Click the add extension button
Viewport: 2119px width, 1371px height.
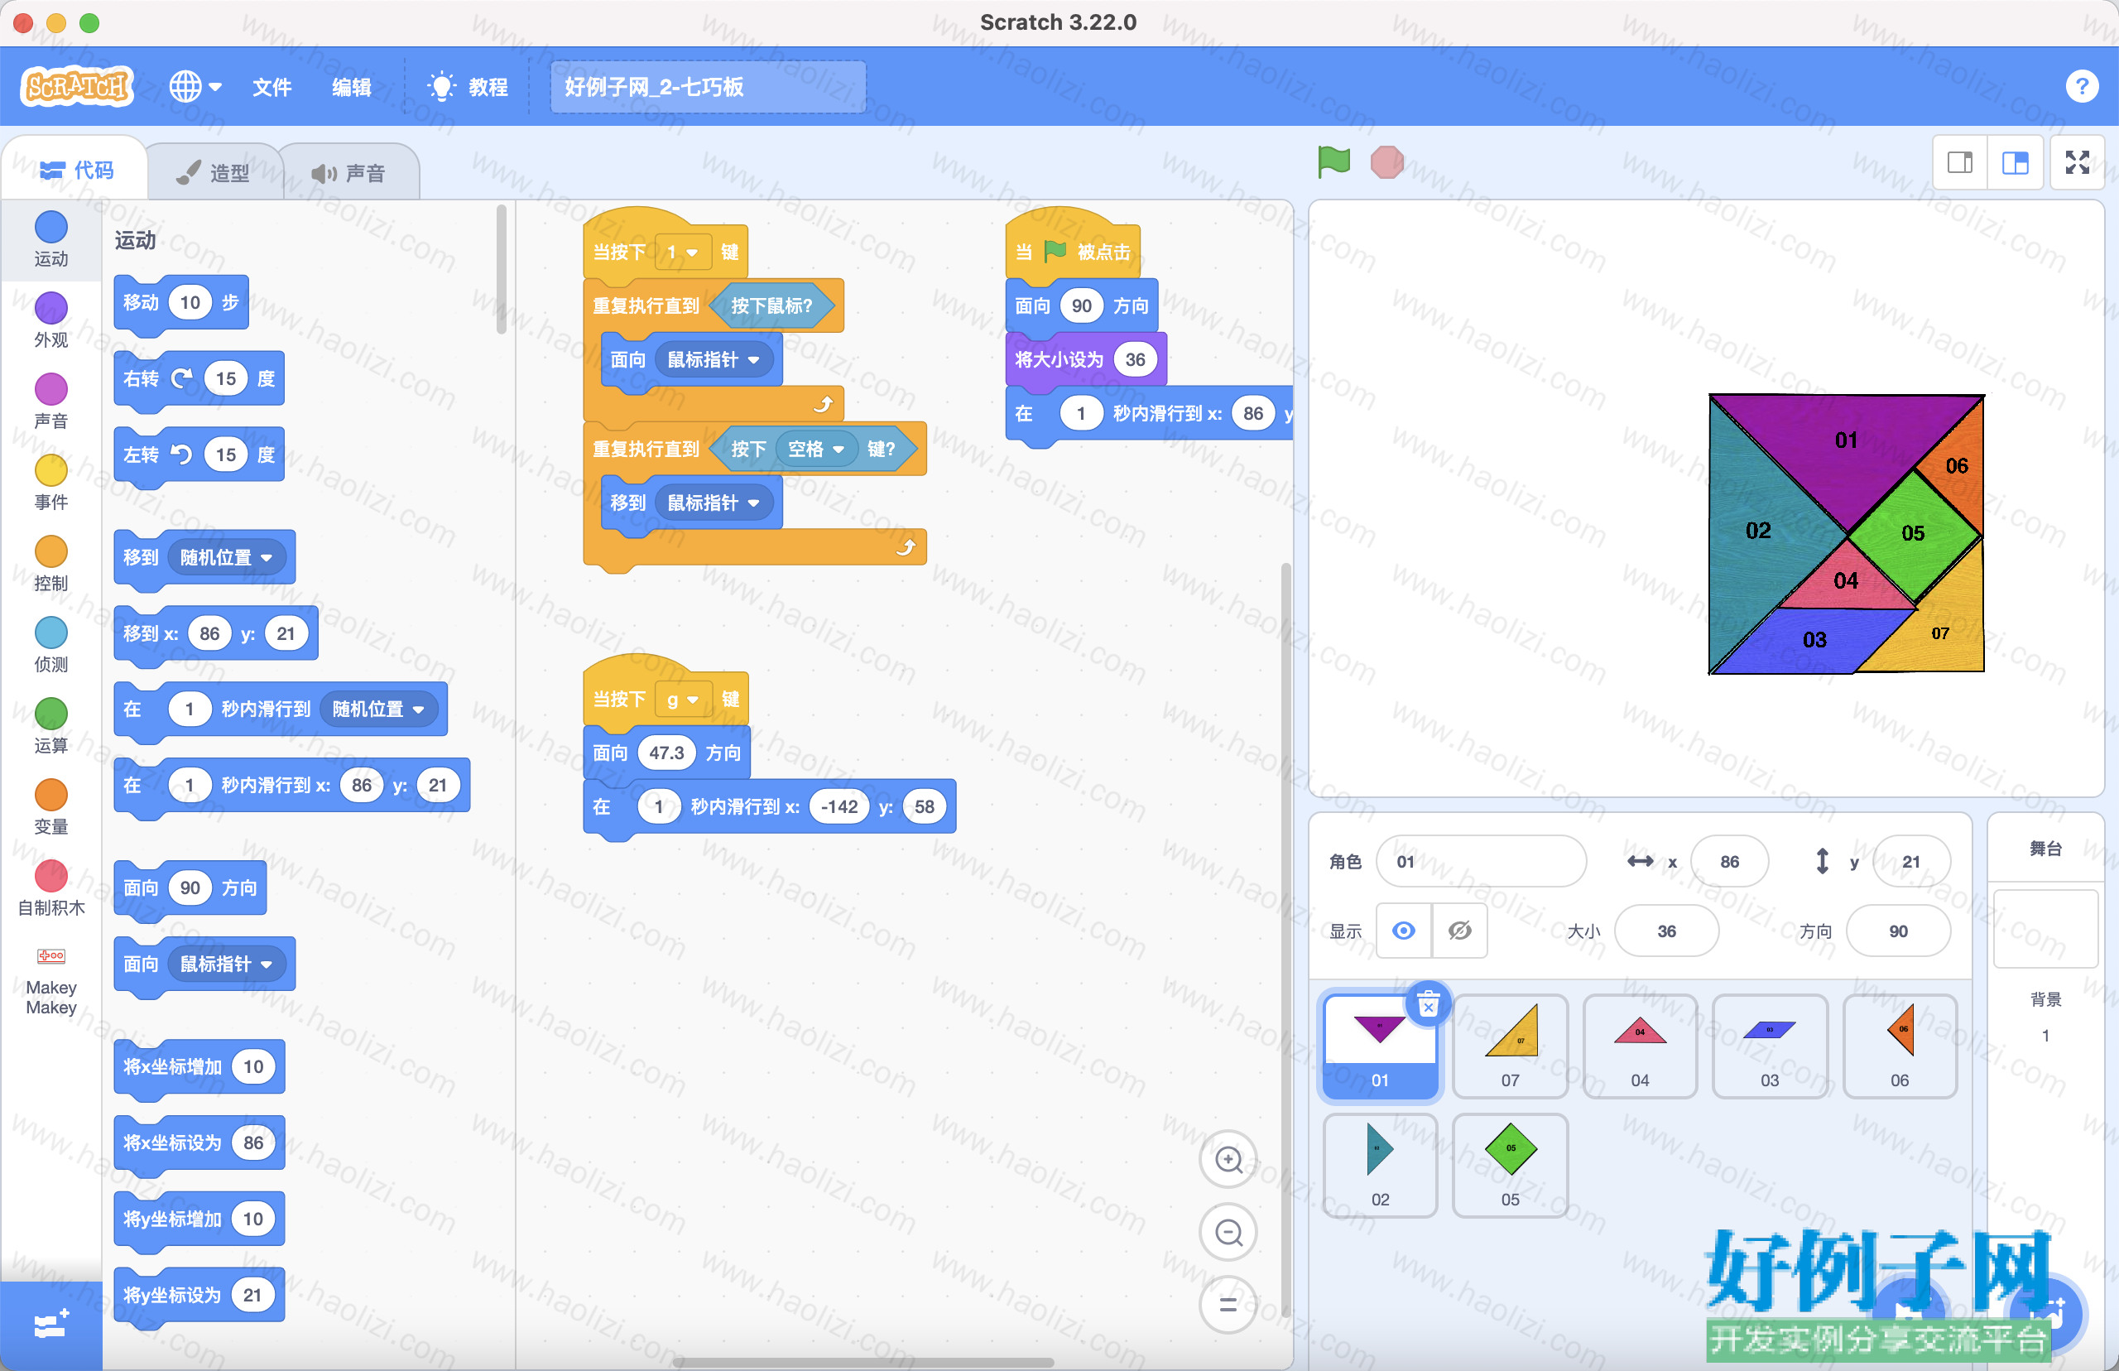click(x=50, y=1325)
